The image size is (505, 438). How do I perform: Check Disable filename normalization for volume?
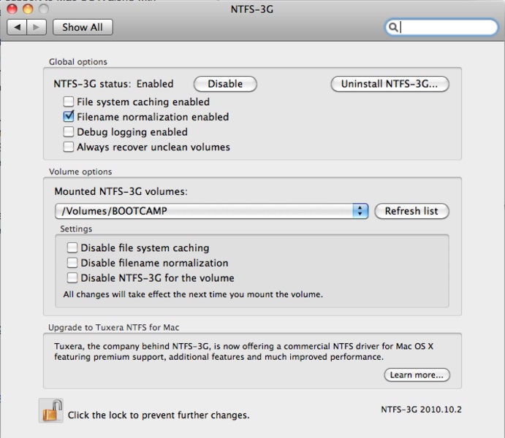72,263
